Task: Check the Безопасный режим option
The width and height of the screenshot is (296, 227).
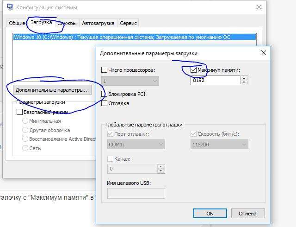Action: click(x=19, y=112)
